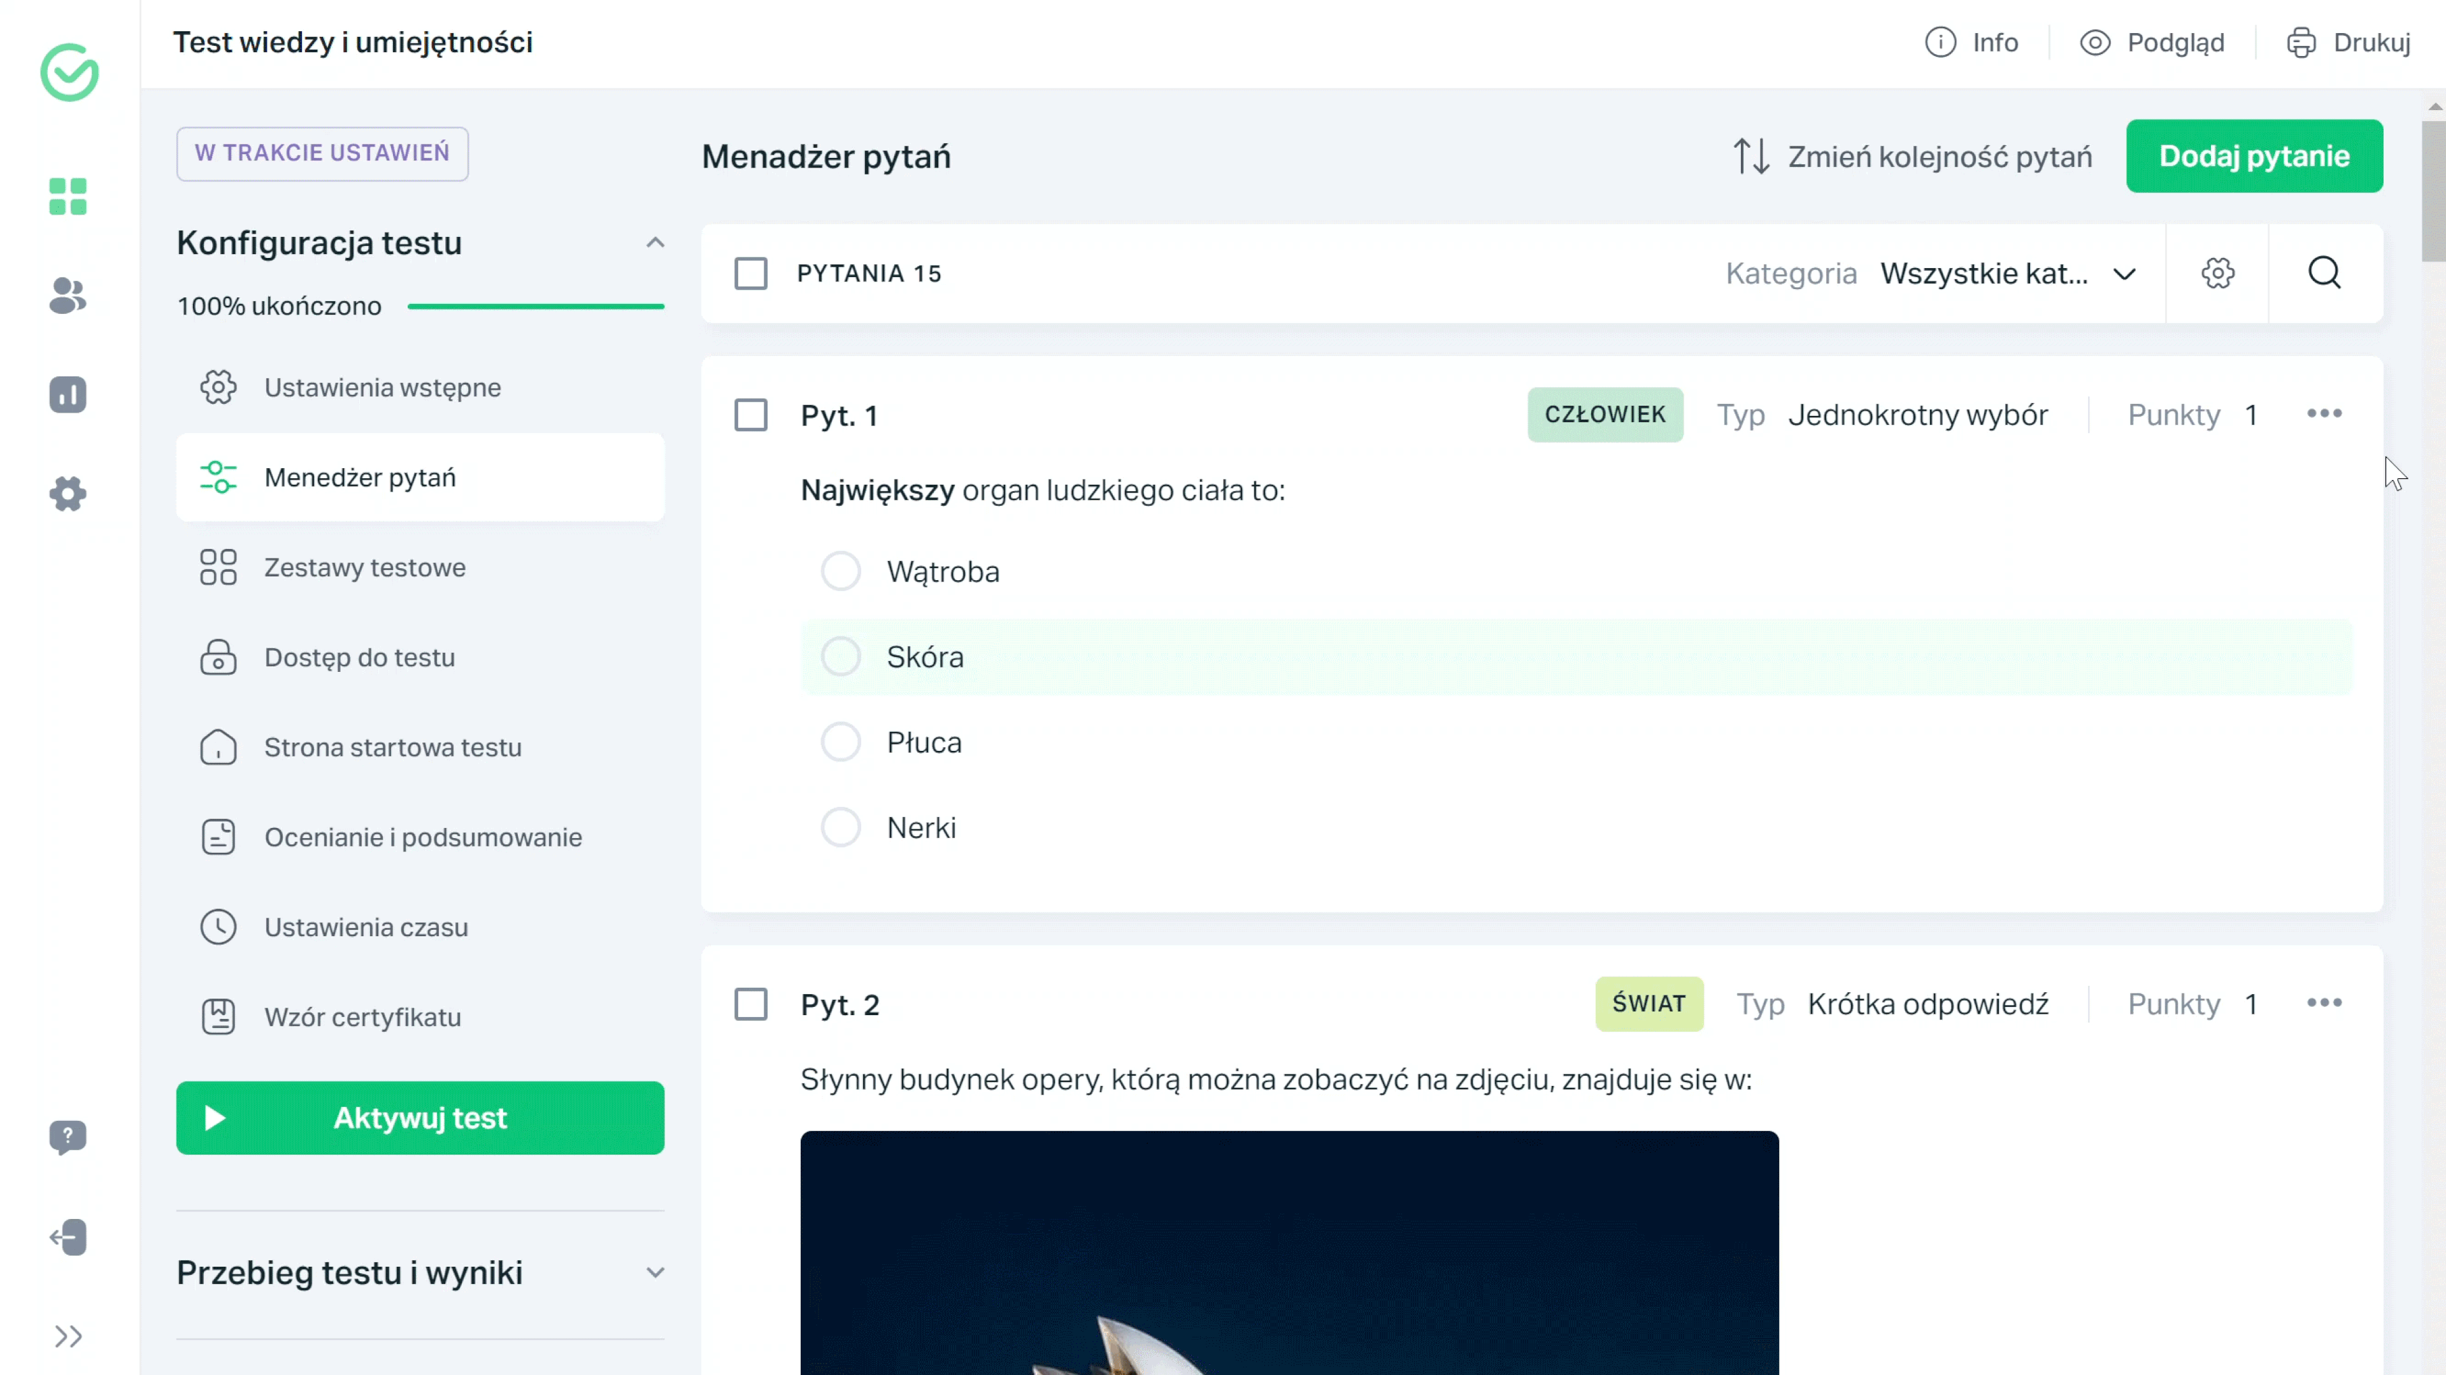Select the Skóra radio button answer
2446x1375 pixels.
[840, 657]
